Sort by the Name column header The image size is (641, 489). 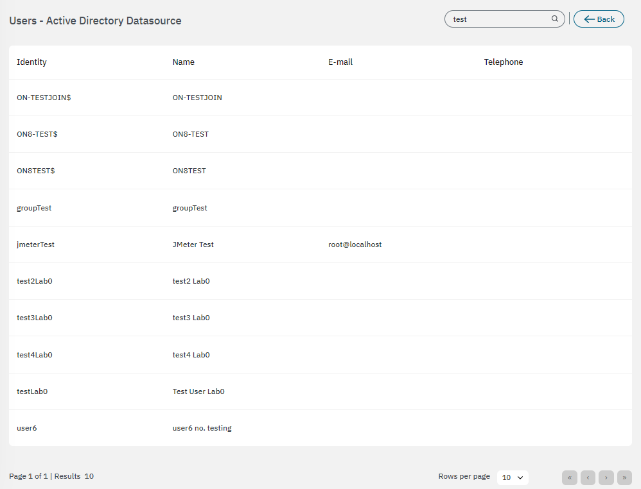point(183,62)
